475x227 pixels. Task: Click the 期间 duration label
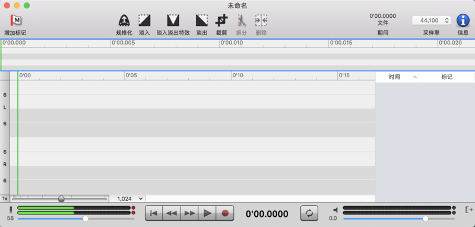pos(382,33)
